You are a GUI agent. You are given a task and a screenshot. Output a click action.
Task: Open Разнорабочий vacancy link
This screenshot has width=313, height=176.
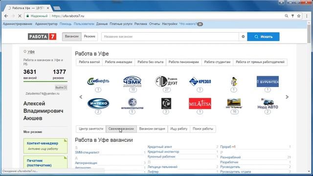pos(230,157)
